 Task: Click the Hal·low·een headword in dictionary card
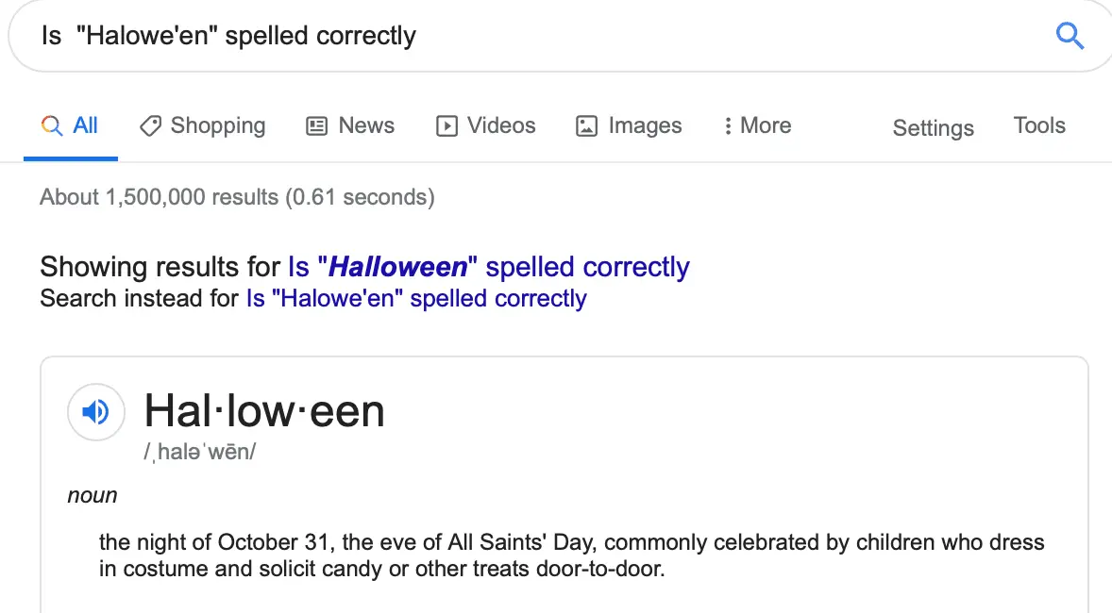(x=264, y=411)
